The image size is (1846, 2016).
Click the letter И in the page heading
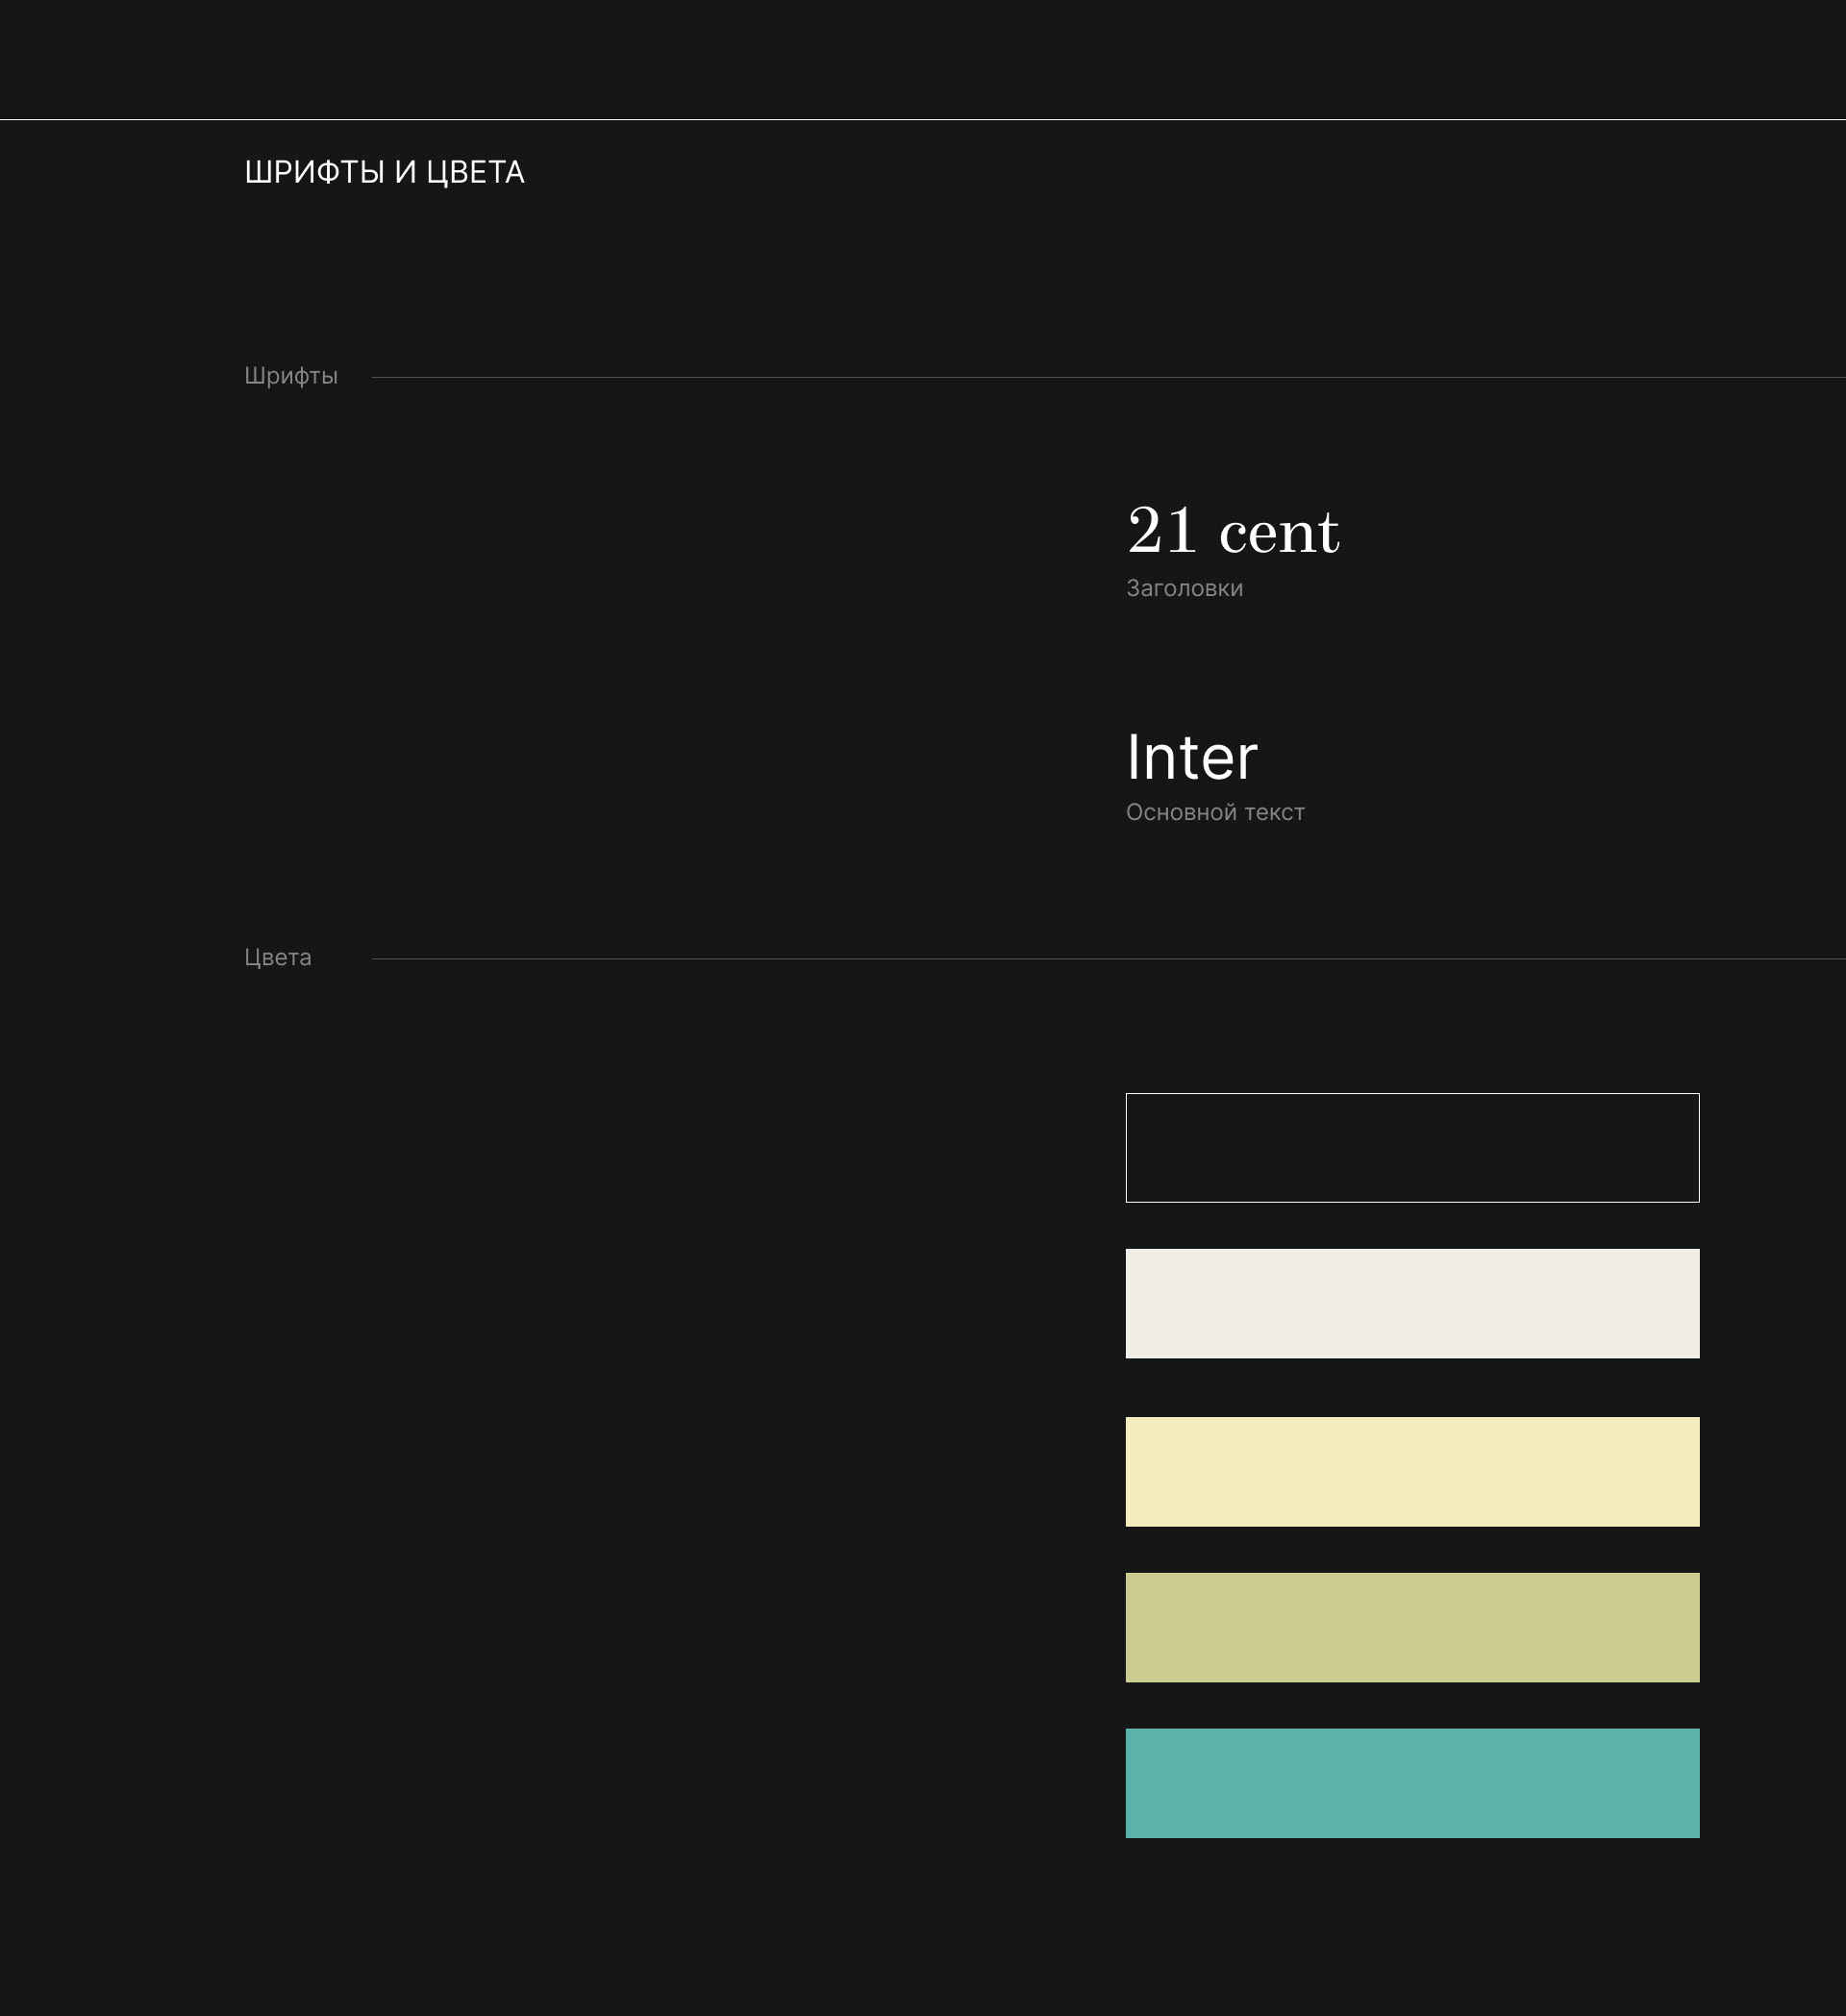tap(405, 173)
